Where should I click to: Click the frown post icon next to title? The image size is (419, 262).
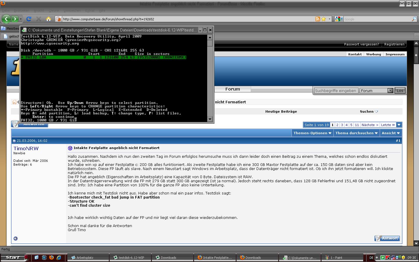(x=70, y=148)
